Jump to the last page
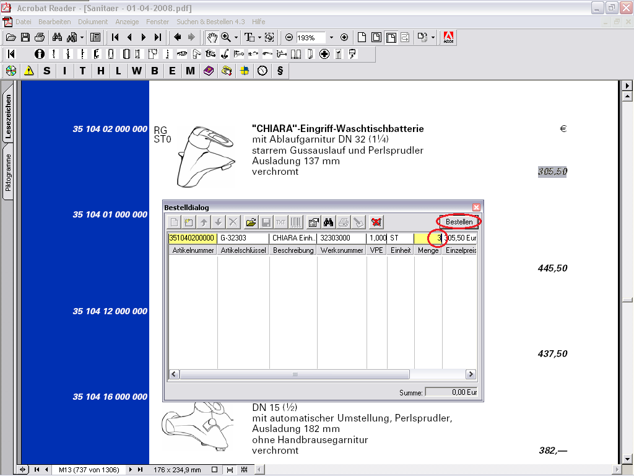634x476 pixels. click(158, 38)
